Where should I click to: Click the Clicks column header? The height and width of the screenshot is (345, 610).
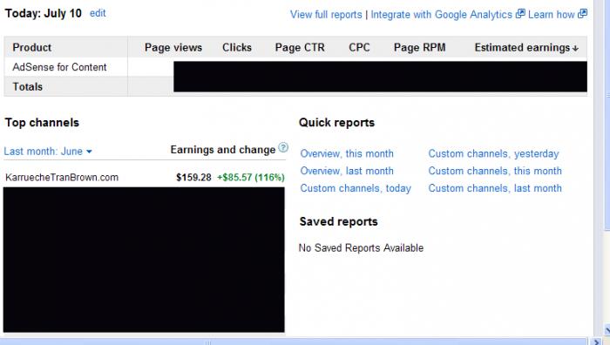tap(237, 47)
